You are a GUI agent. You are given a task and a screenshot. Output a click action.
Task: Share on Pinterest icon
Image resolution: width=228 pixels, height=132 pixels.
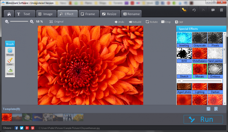tap(33, 128)
